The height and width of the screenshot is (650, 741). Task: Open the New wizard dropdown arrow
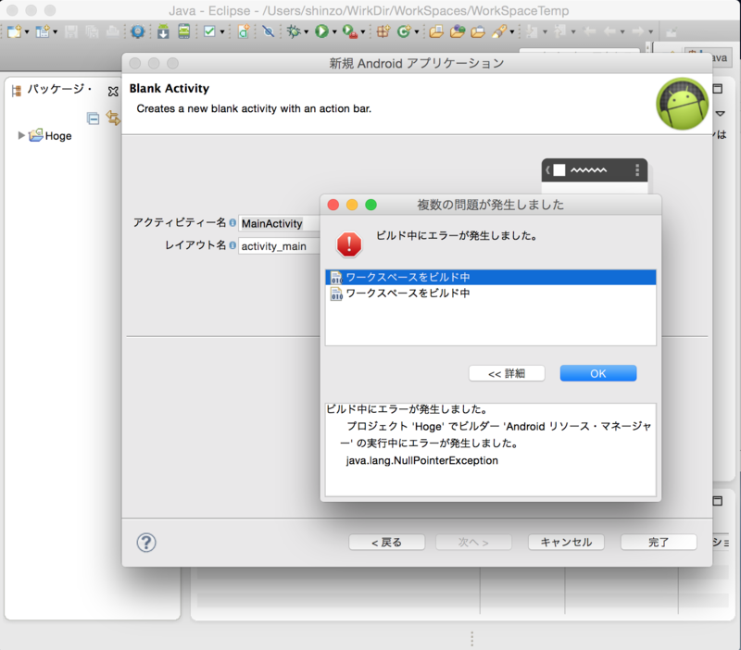(x=27, y=32)
